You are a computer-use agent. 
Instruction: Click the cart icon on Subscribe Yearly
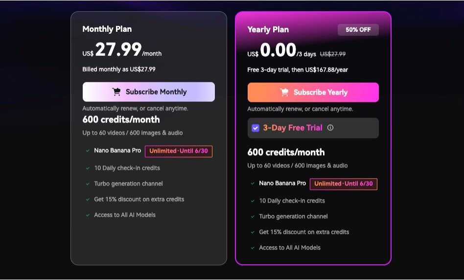click(284, 92)
